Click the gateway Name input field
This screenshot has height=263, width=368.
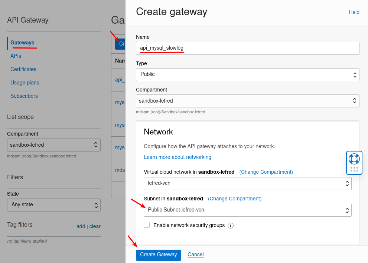coord(247,48)
